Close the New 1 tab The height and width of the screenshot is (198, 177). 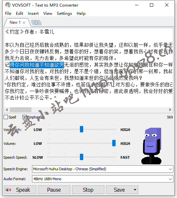(x=24, y=22)
